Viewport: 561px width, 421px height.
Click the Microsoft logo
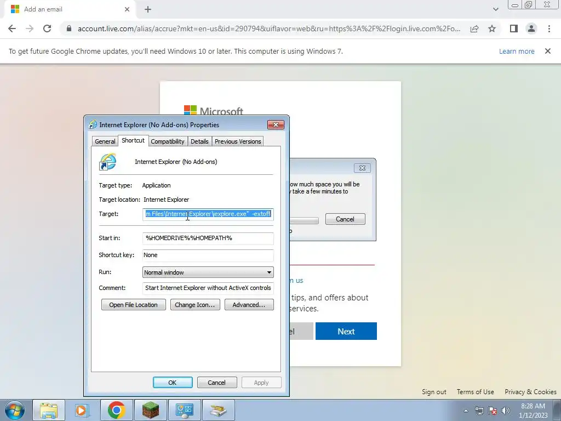[214, 110]
